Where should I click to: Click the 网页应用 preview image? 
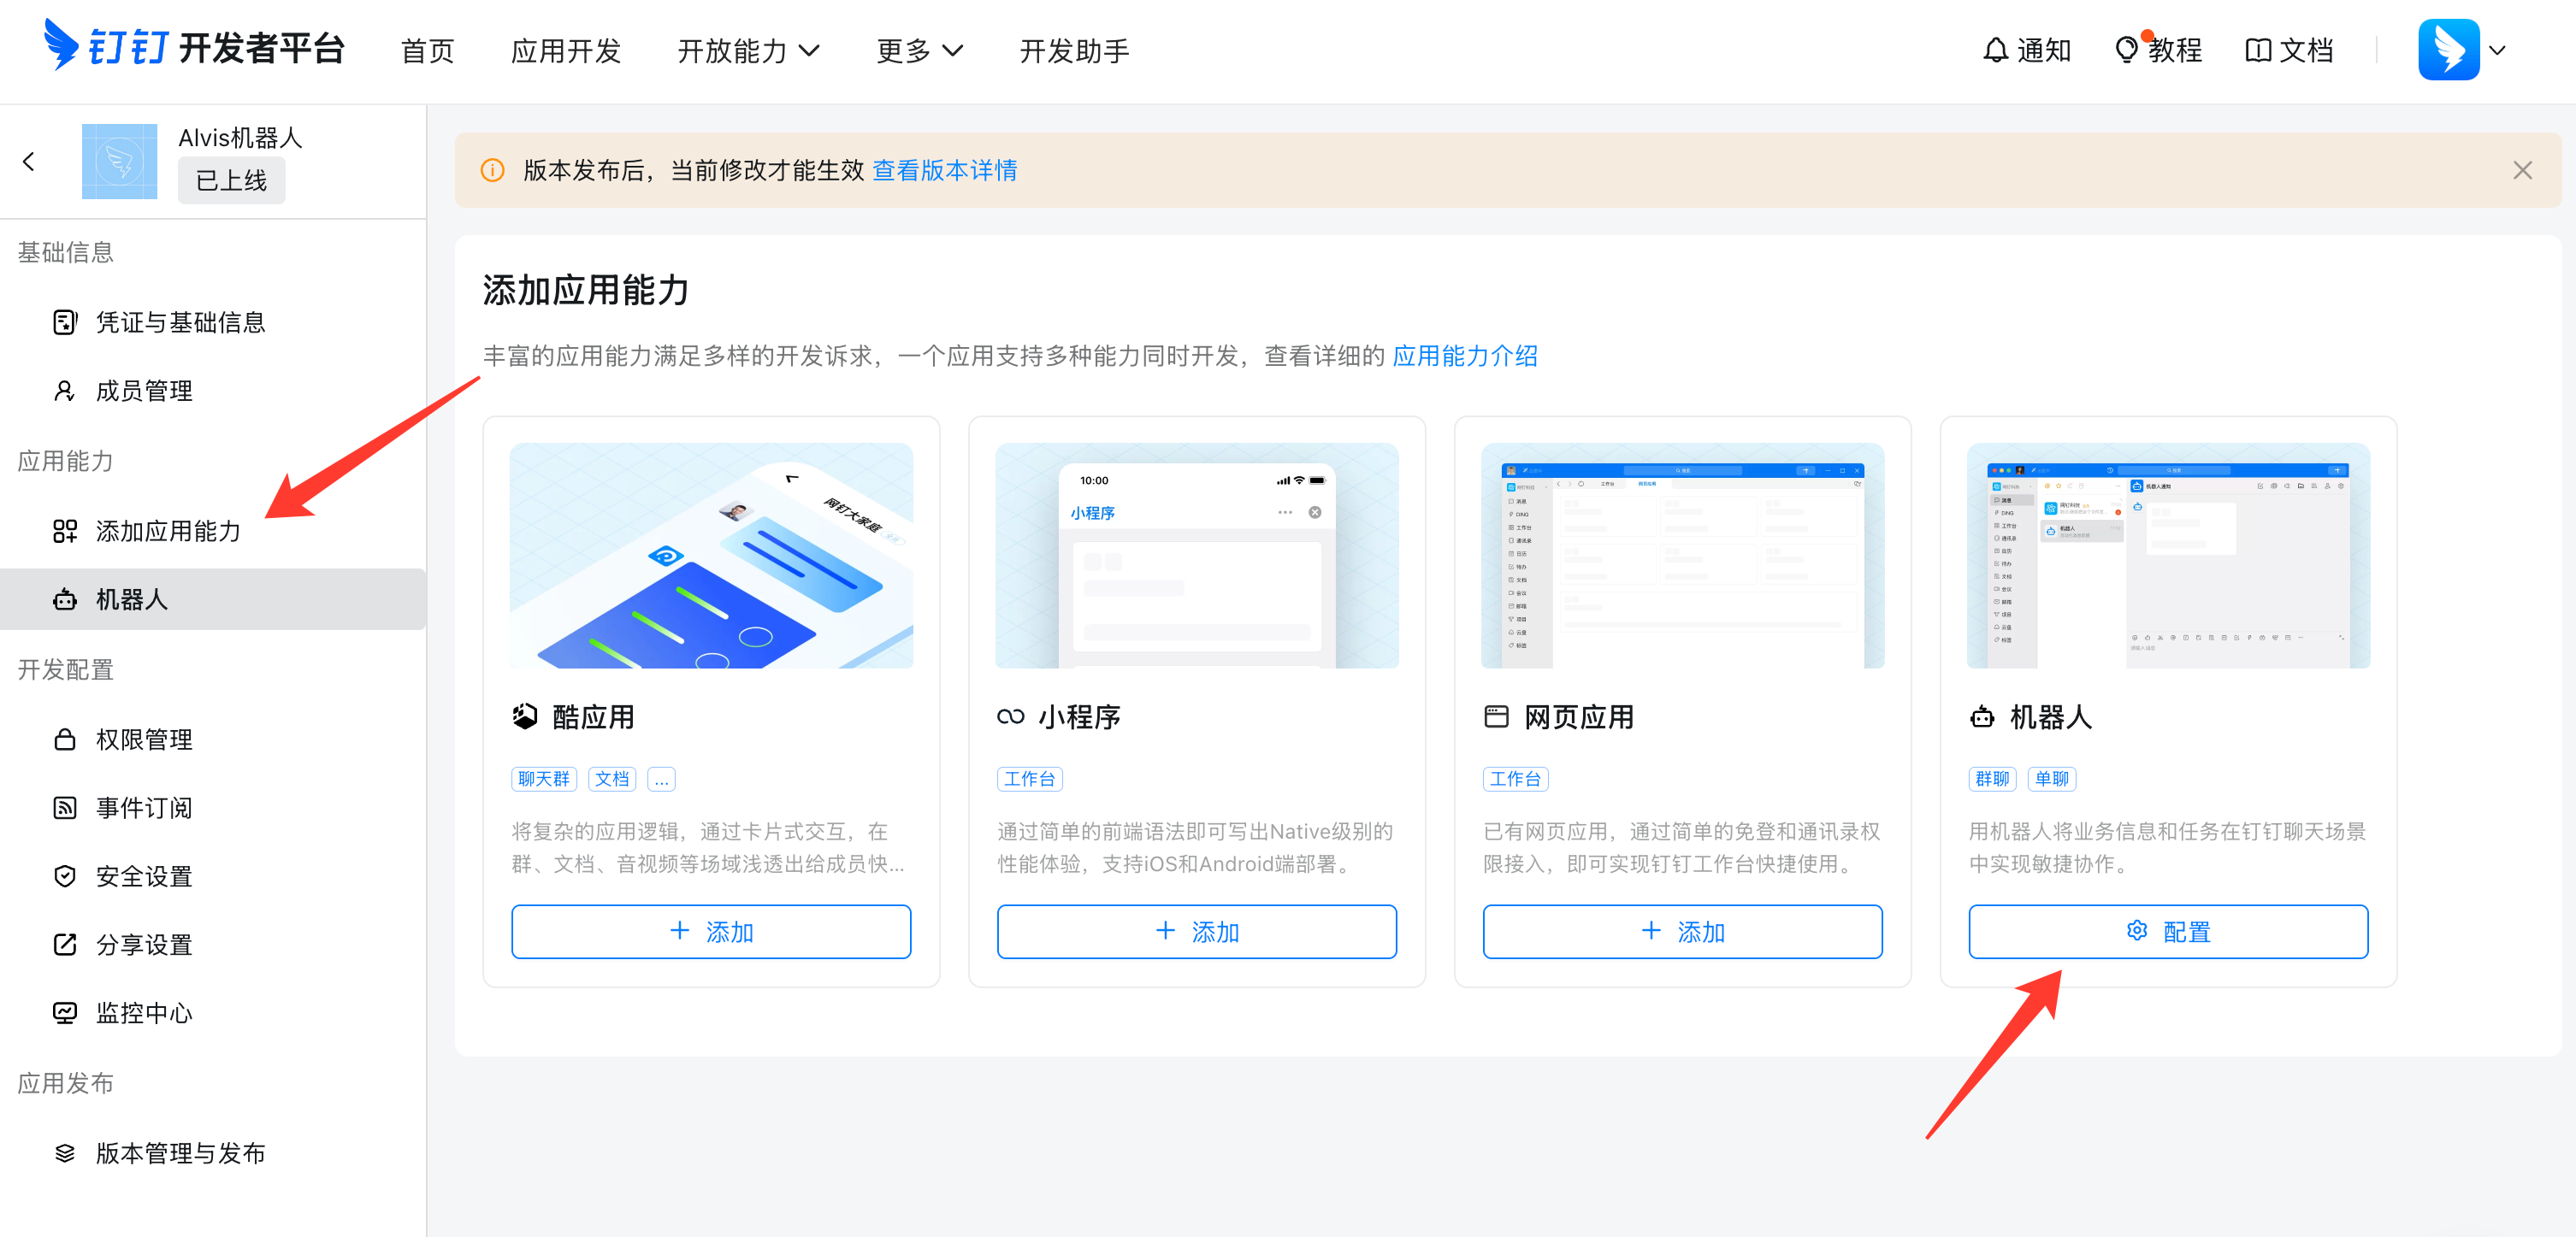pyautogui.click(x=1683, y=556)
